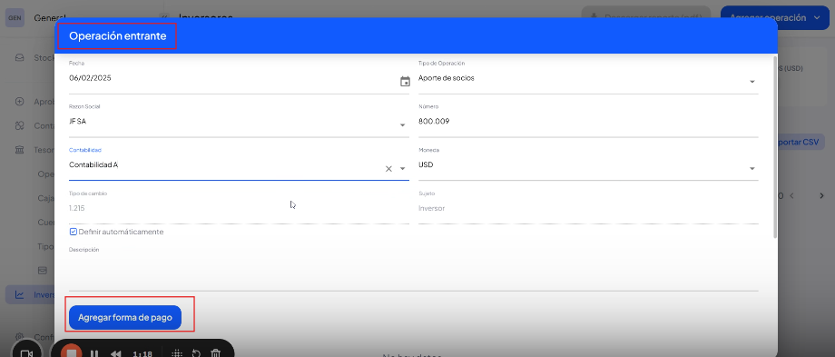Expand the Agregar operación button arrow

pos(818,17)
